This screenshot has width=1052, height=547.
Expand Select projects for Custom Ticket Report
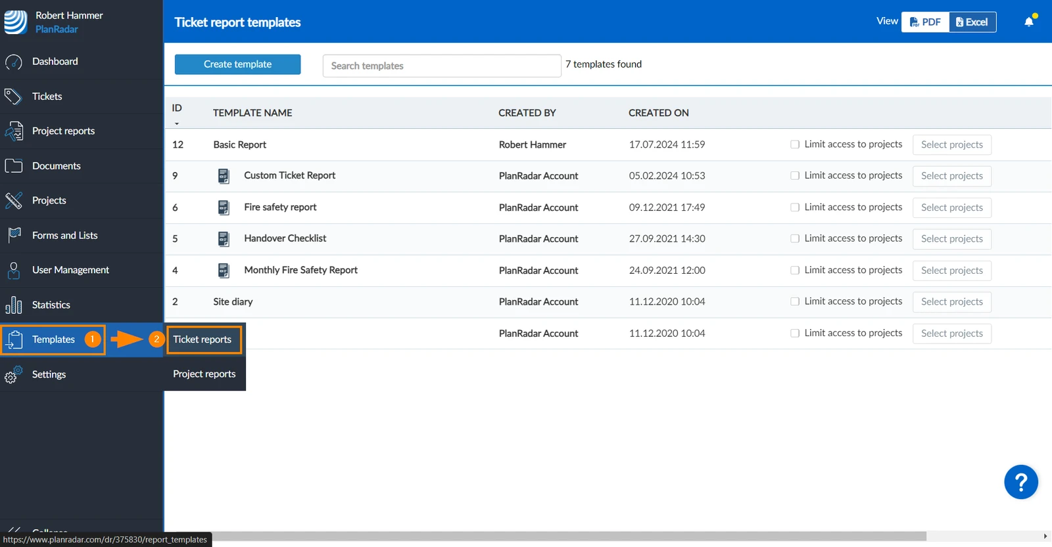(x=951, y=176)
